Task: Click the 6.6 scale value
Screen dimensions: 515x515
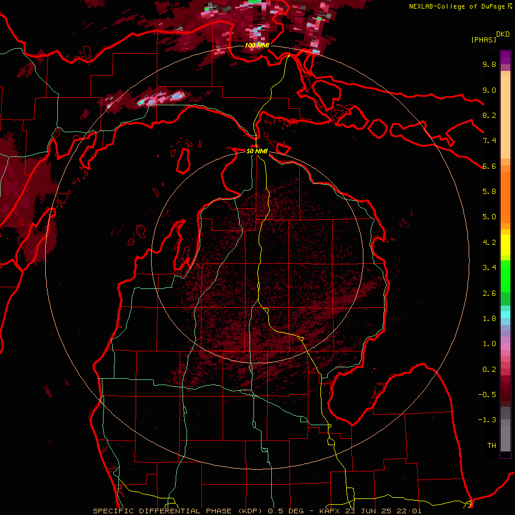Action: tap(489, 166)
